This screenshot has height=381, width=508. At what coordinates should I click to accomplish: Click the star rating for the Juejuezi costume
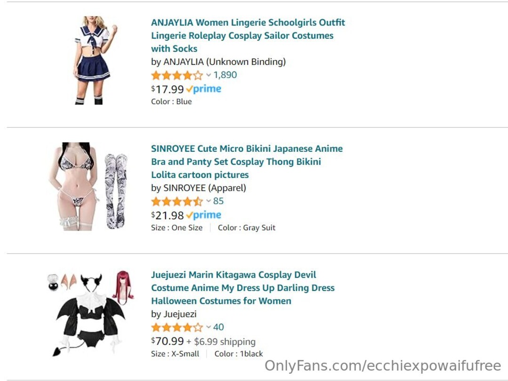tap(177, 327)
